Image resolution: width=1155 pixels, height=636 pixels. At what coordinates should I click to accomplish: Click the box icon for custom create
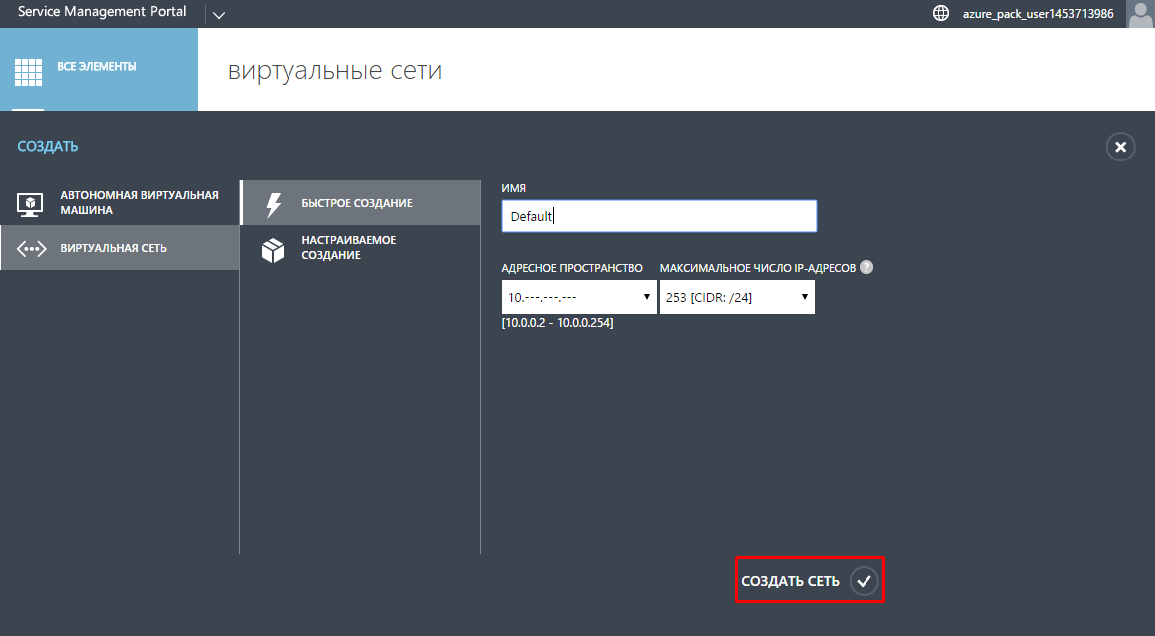point(273,249)
